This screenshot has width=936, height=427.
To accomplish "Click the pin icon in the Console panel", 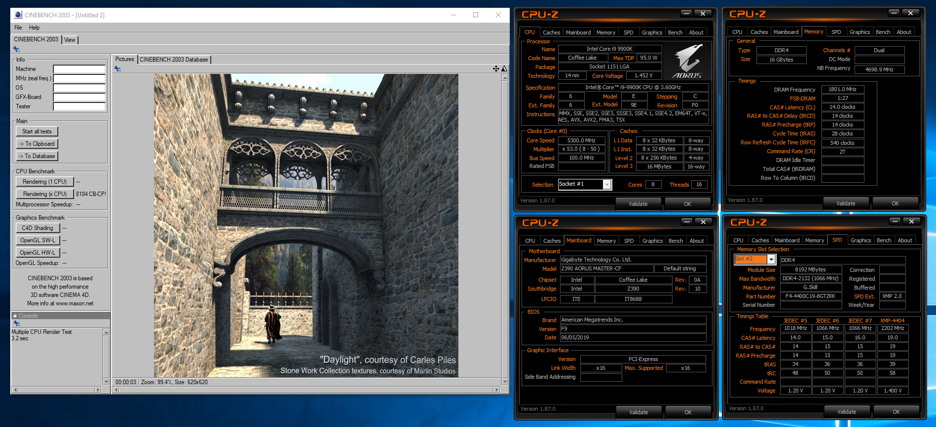I will coord(16,324).
